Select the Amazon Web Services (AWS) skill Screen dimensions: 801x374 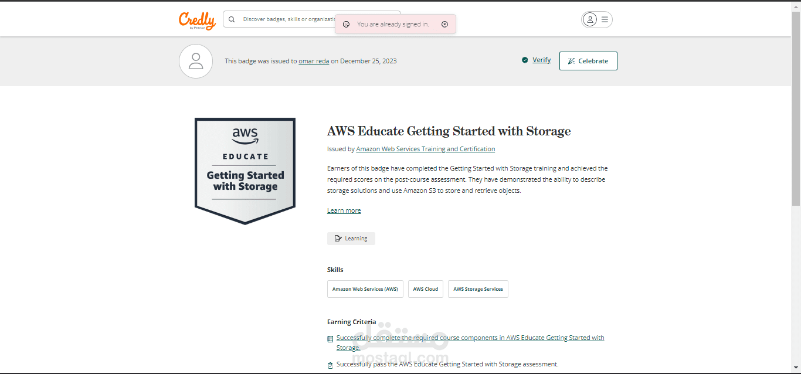click(x=365, y=289)
